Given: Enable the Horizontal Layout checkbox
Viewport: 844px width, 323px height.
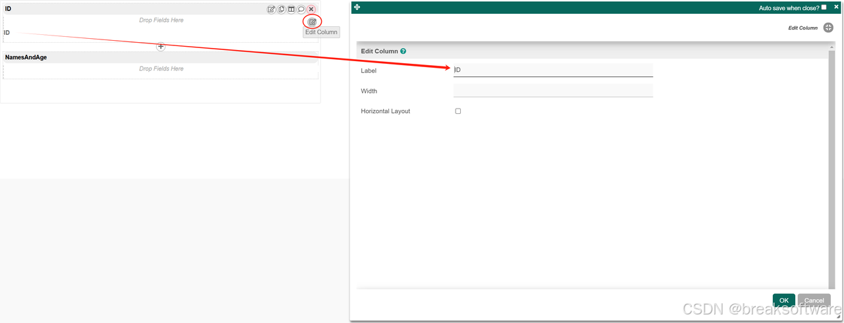Looking at the screenshot, I should click(458, 111).
